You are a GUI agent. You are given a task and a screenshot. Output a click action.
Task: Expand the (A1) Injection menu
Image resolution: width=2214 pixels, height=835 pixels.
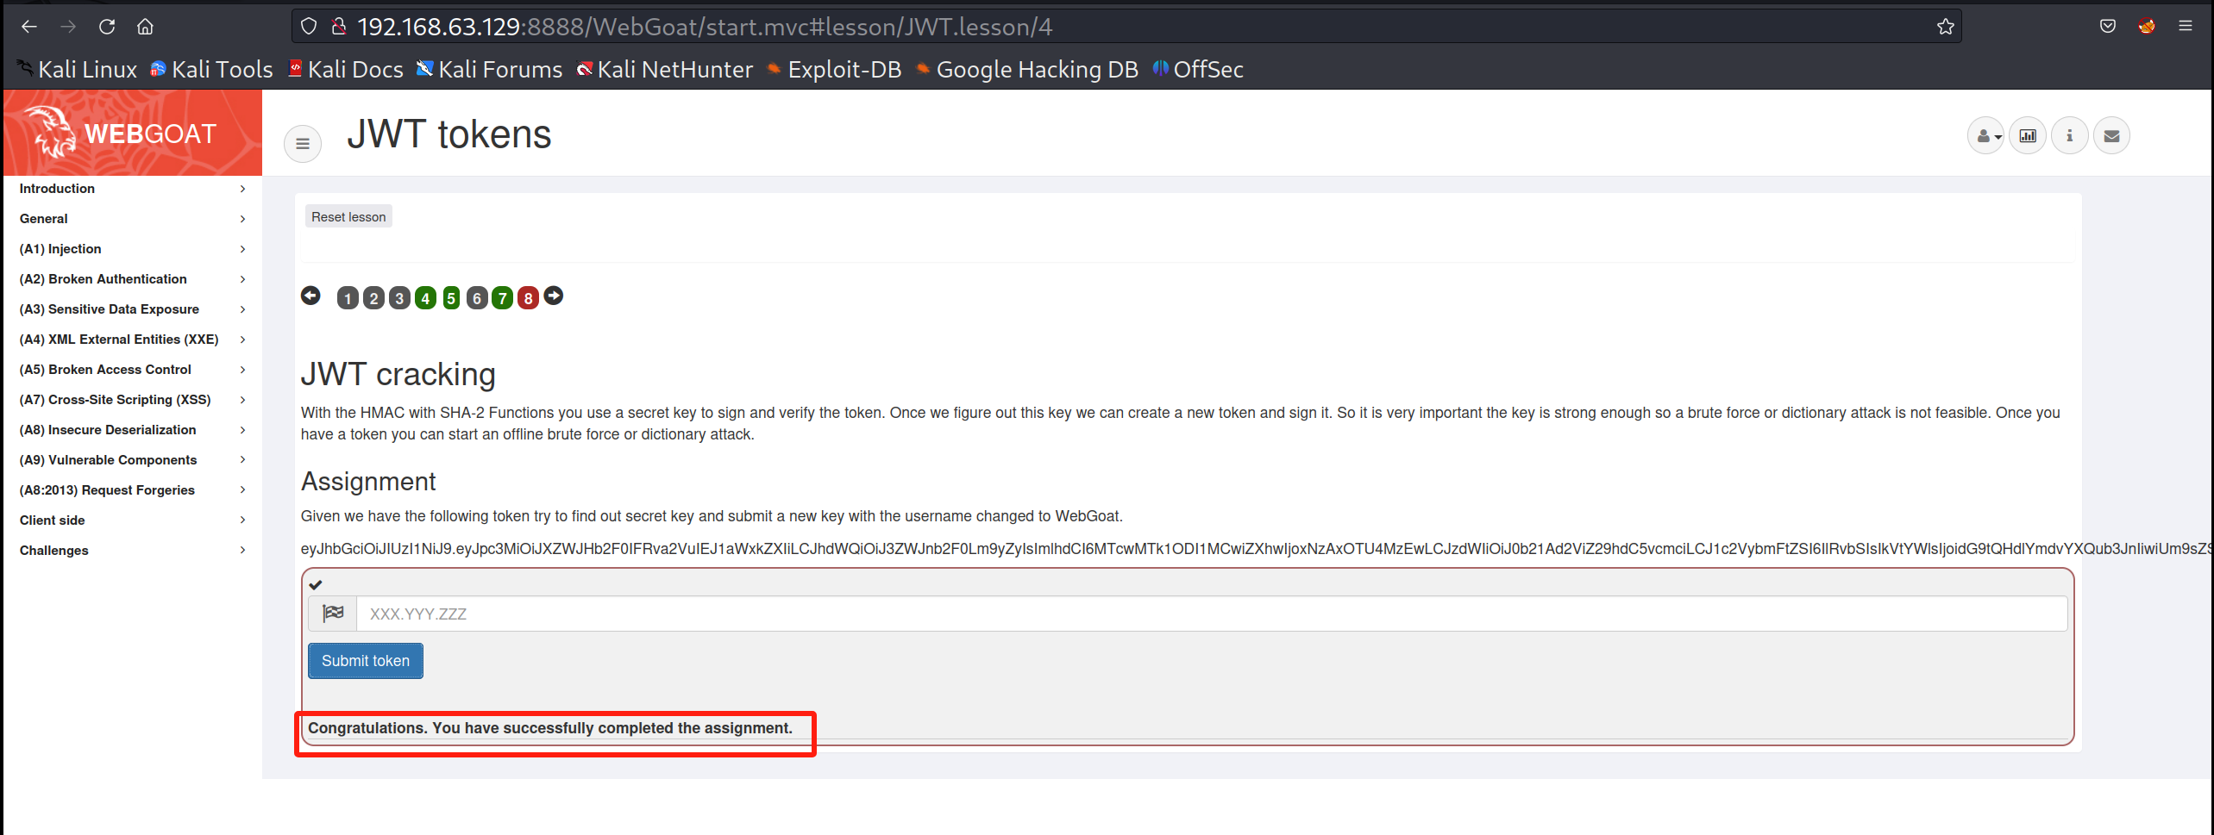tap(132, 249)
